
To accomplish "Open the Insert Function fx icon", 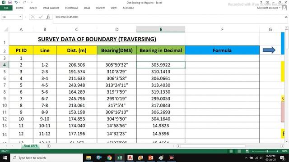I will [48, 17].
